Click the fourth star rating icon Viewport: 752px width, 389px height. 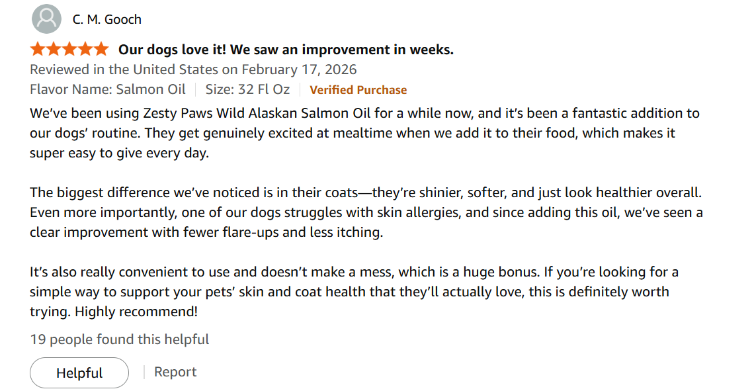point(85,48)
